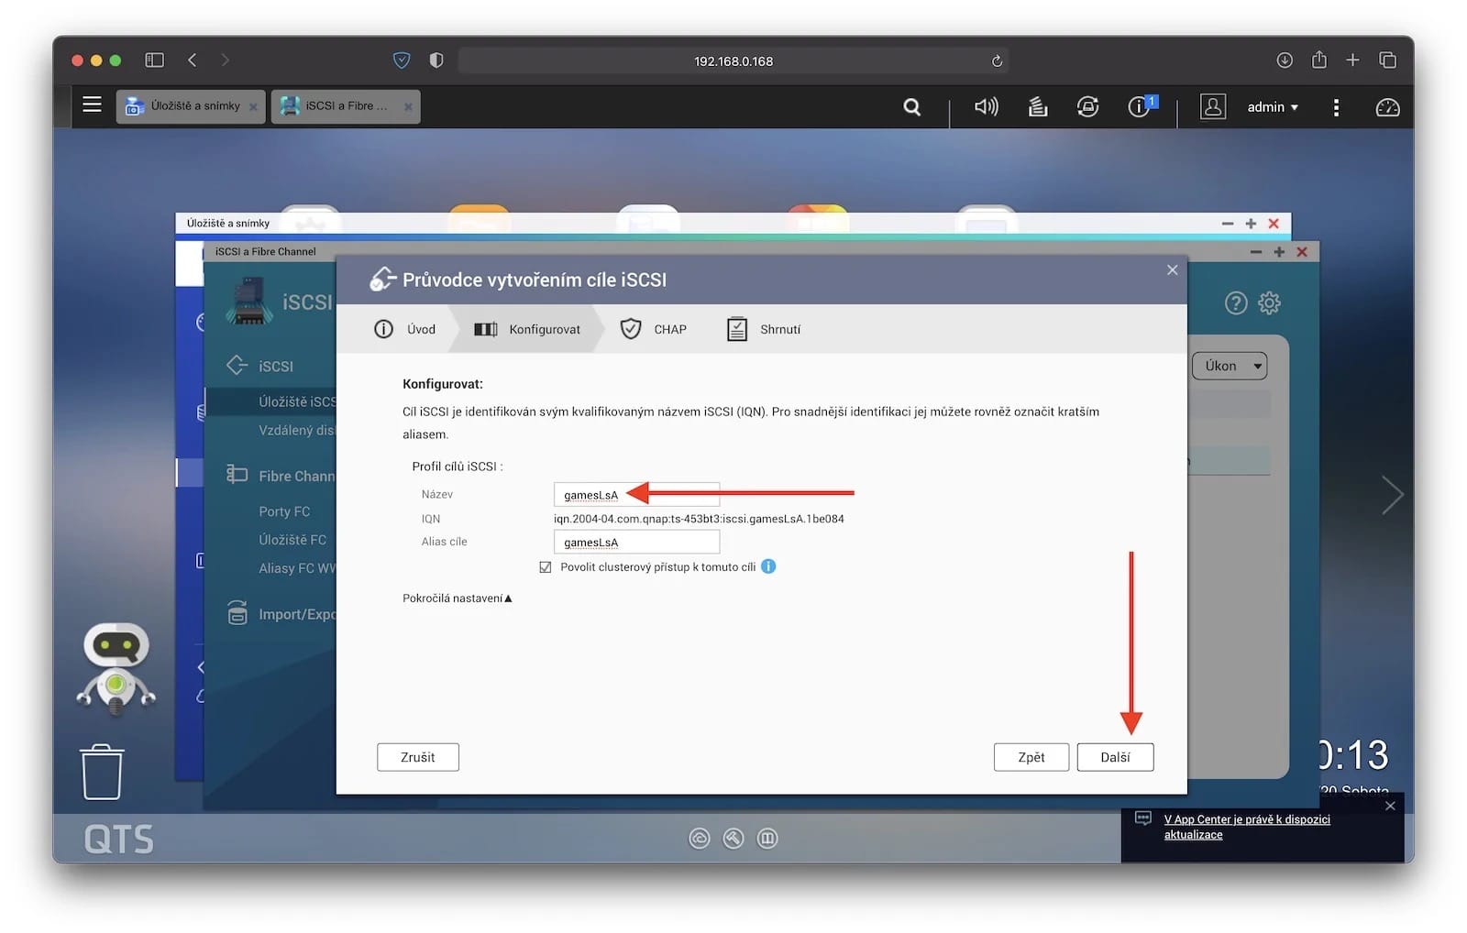Viewport: 1467px width, 933px height.
Task: Open the volume control speaker icon
Action: coord(986,107)
